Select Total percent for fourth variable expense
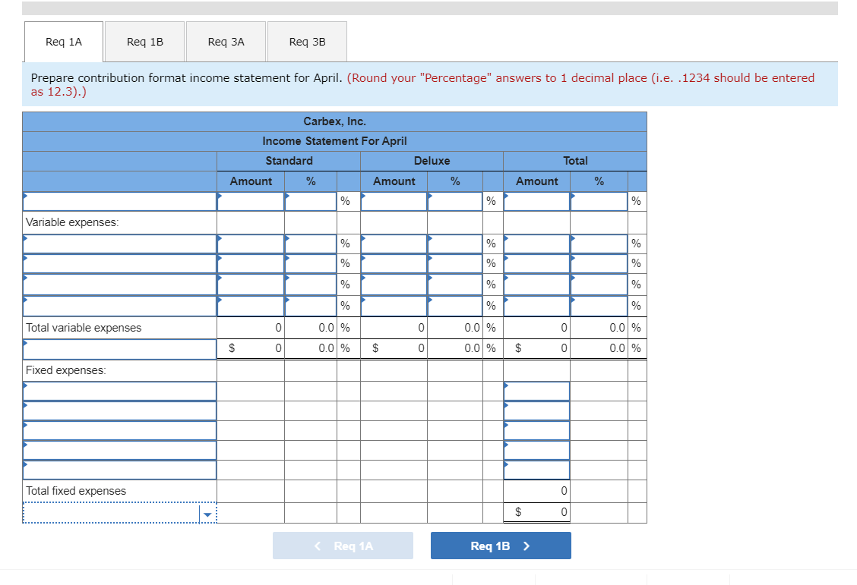Image resolution: width=857 pixels, height=585 pixels. pyautogui.click(x=599, y=306)
